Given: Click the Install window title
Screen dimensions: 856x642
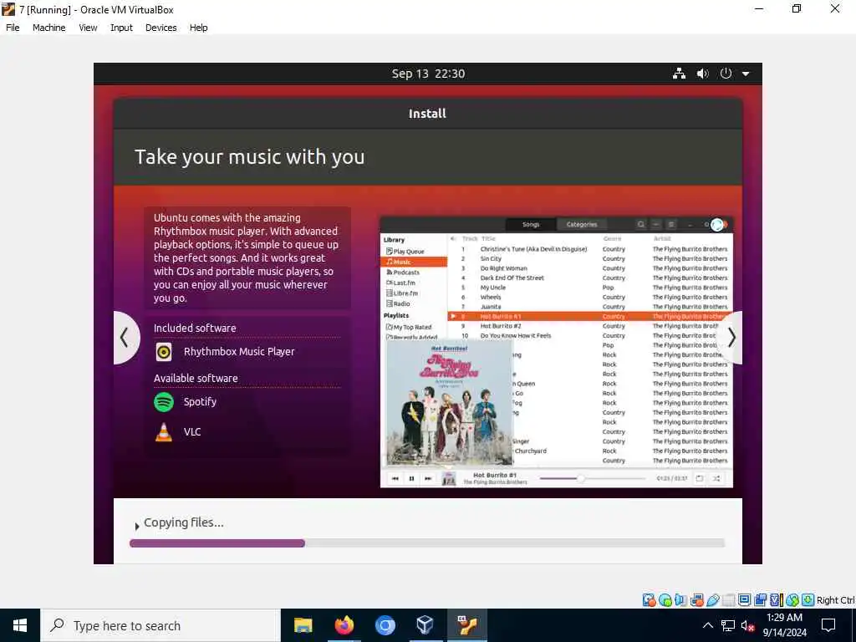Looking at the screenshot, I should [427, 114].
